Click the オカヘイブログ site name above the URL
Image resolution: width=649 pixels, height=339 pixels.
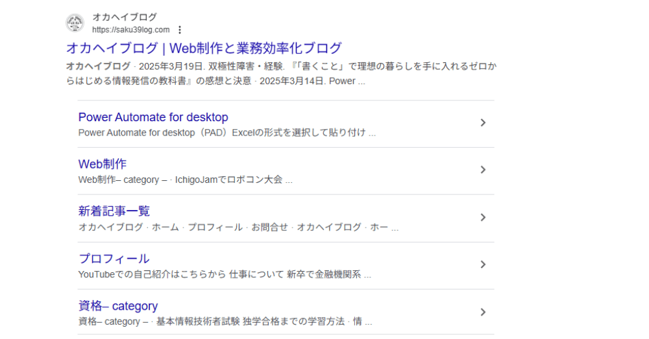click(124, 18)
